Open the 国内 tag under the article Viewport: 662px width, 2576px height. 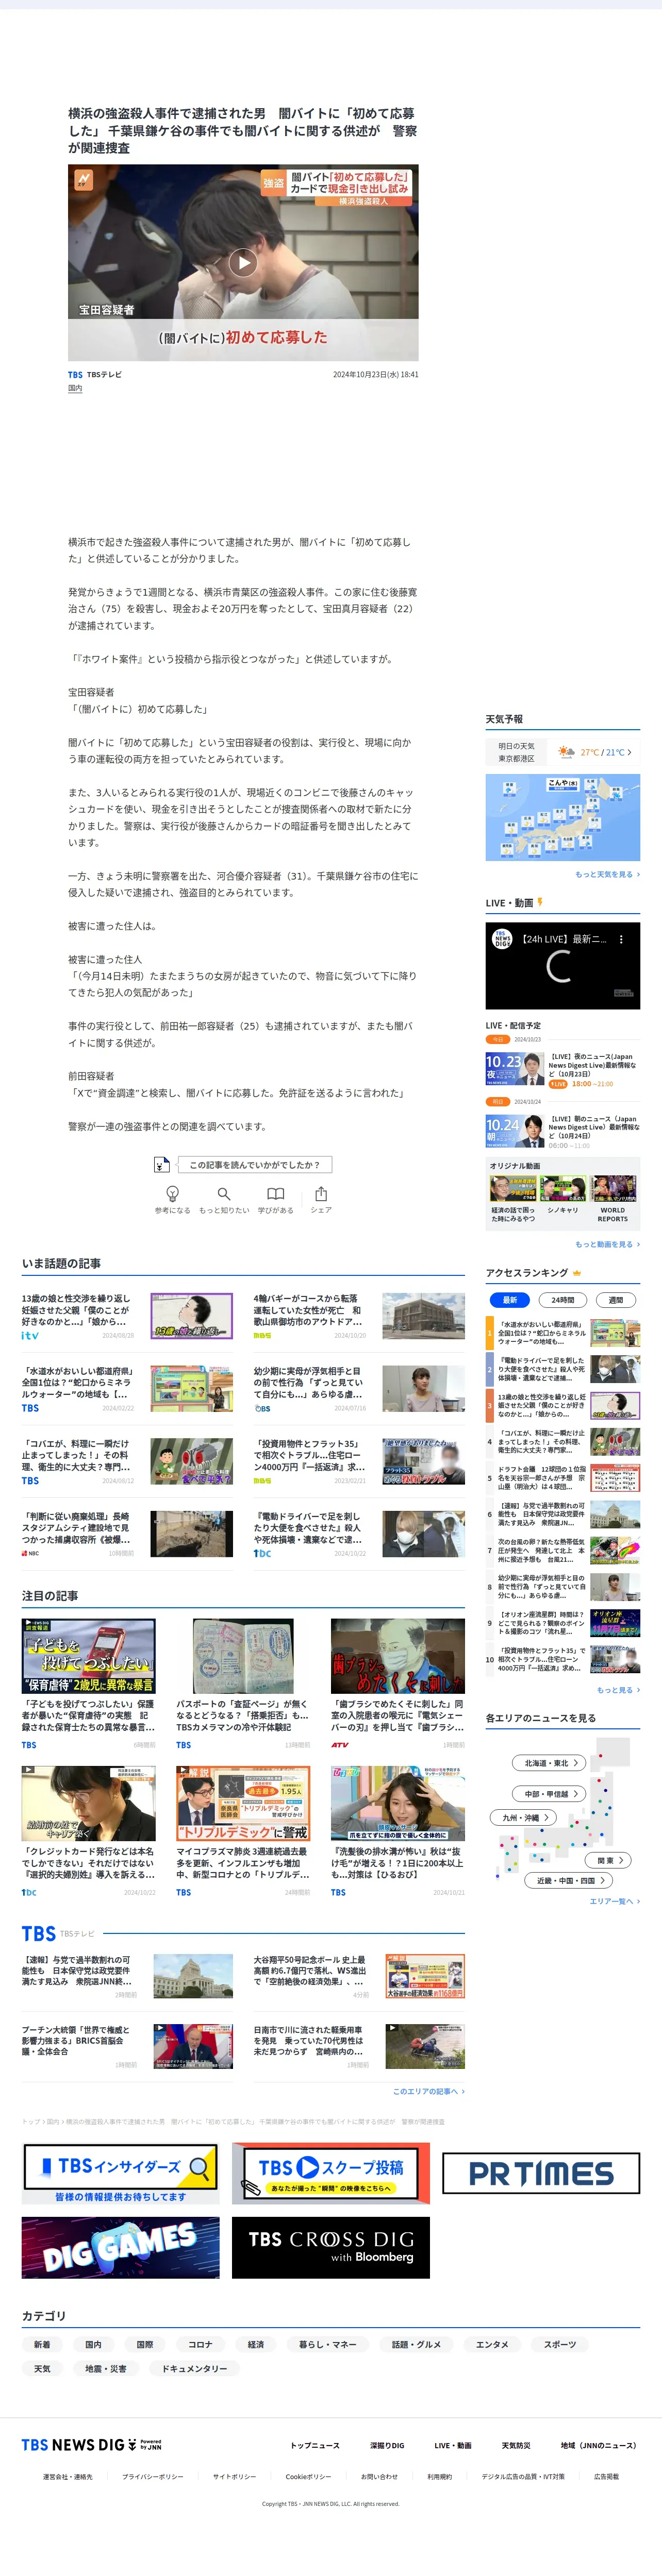75,388
